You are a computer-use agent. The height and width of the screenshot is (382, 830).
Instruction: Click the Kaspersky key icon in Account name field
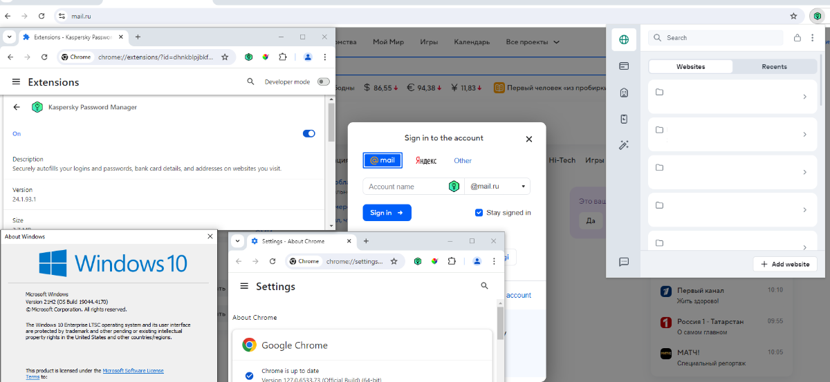point(454,187)
